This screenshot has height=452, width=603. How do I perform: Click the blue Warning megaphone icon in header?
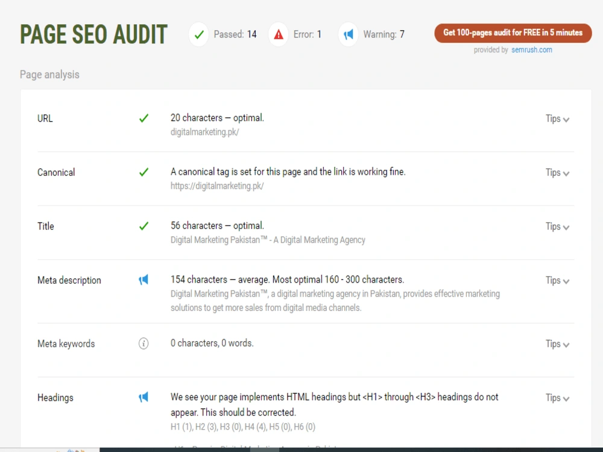coord(349,34)
